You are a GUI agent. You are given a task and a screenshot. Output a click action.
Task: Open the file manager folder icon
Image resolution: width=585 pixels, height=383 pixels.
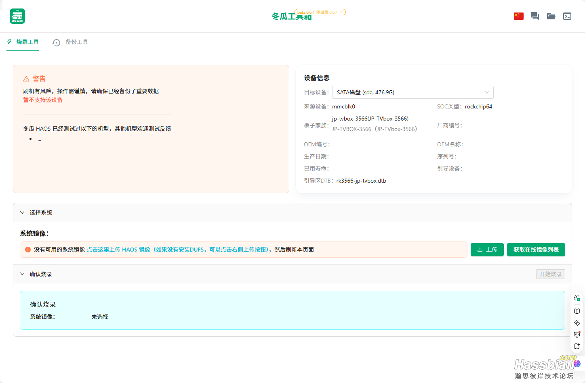tap(551, 16)
